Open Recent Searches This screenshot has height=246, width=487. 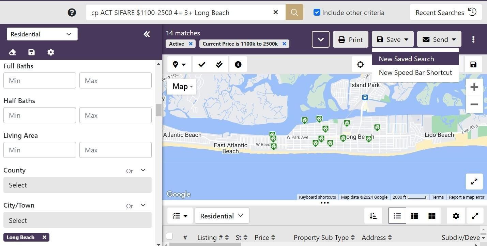446,12
